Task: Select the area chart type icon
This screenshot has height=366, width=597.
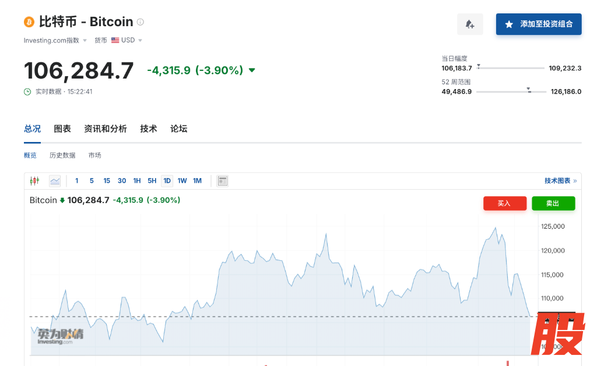Action: pyautogui.click(x=55, y=181)
